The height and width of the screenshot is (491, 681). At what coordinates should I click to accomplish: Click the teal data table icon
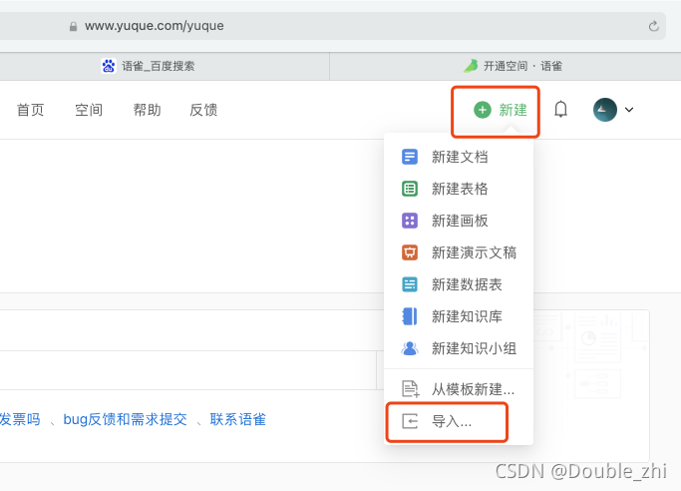[x=410, y=284]
